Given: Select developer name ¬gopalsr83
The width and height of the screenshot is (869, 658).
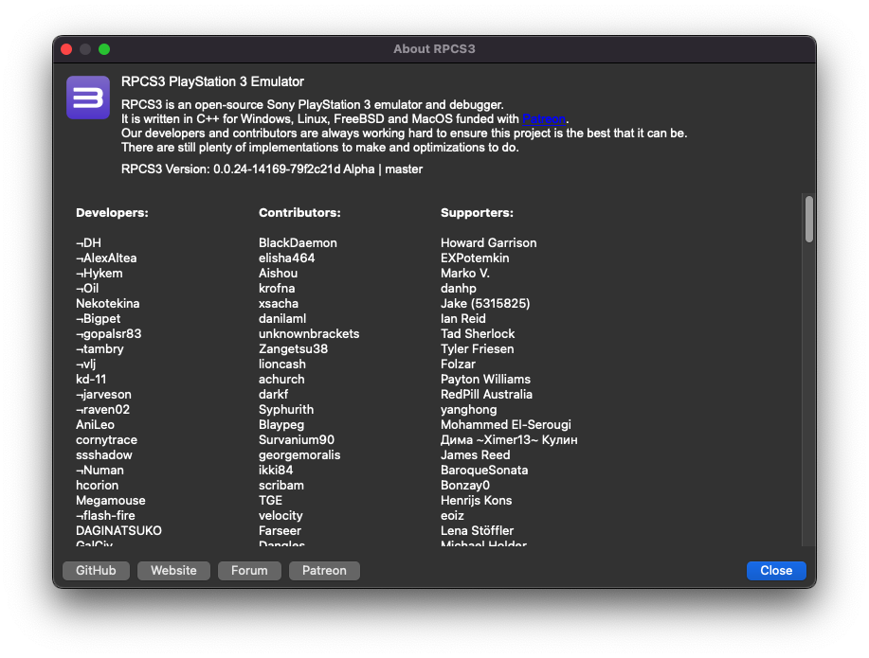Looking at the screenshot, I should (109, 334).
